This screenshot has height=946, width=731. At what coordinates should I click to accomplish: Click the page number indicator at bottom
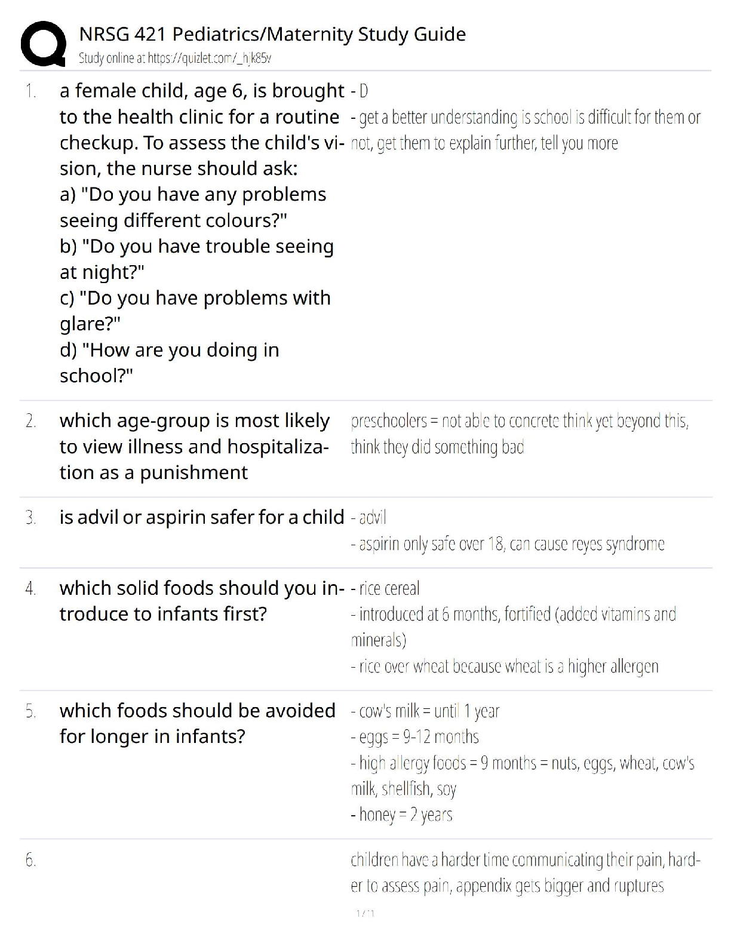point(365,914)
